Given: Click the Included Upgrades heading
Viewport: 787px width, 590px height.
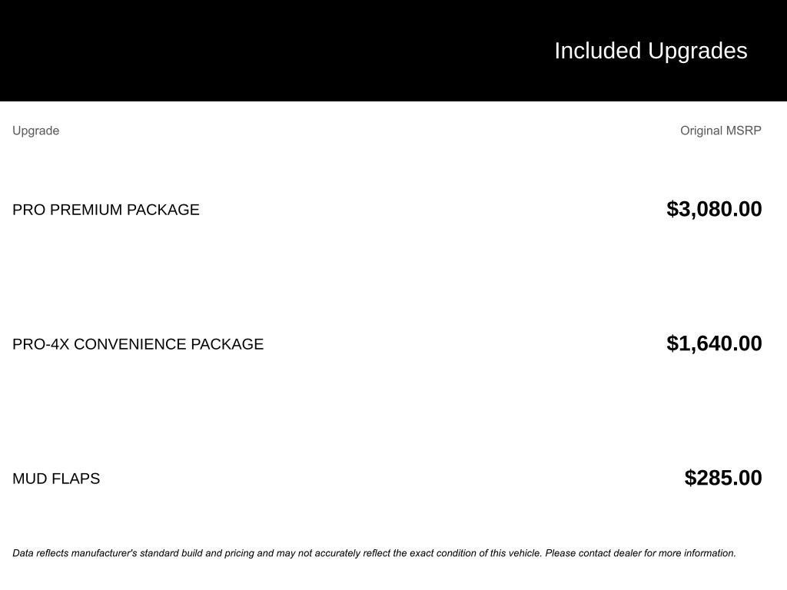Looking at the screenshot, I should (650, 51).
